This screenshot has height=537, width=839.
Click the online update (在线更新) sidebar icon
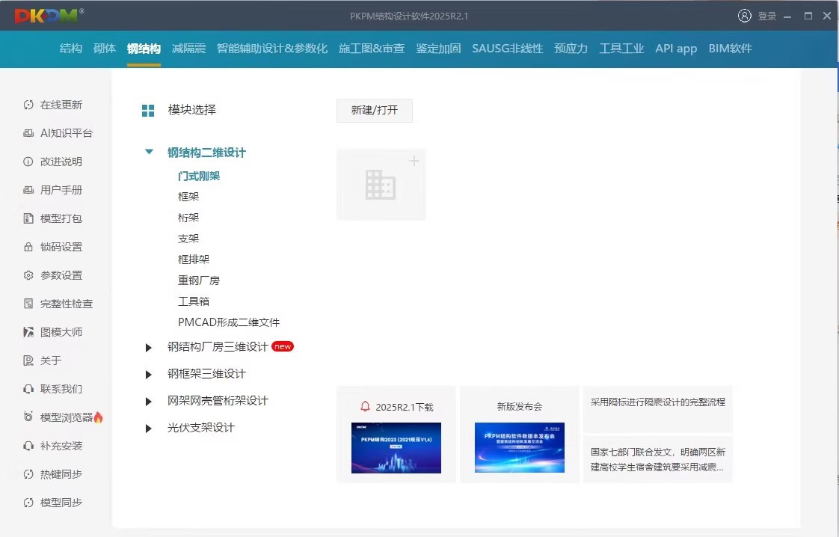(x=28, y=105)
